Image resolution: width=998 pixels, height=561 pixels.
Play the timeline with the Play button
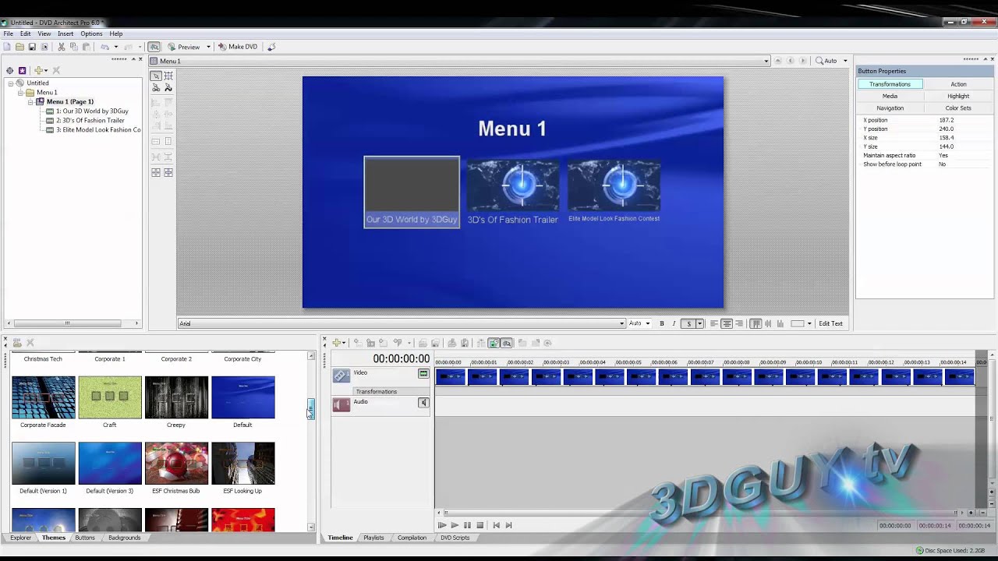coord(455,525)
